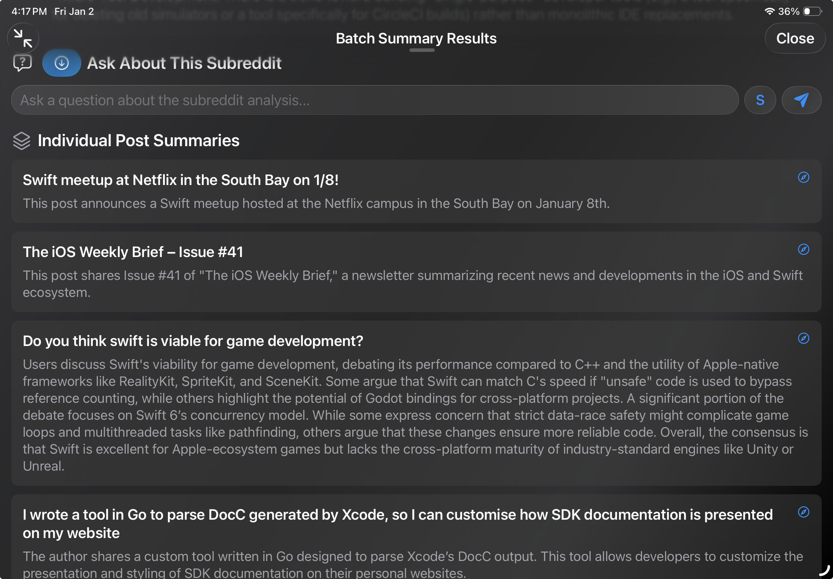Open the game development thread via compass icon
833x579 pixels.
click(804, 339)
